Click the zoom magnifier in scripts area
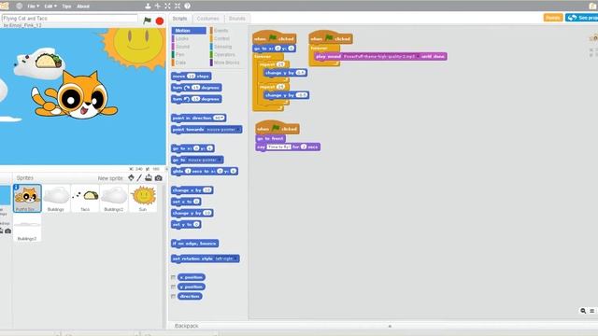The height and width of the screenshot is (336, 598). coord(583,311)
